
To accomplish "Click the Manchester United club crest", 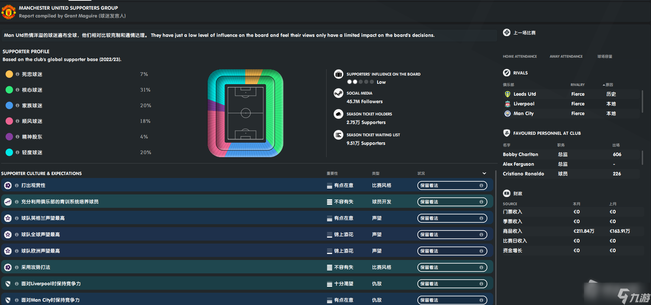I will click(x=9, y=12).
